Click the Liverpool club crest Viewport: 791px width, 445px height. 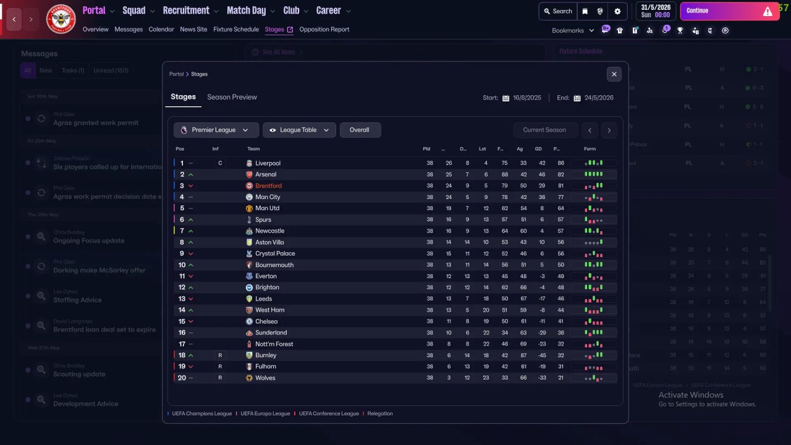pos(249,163)
